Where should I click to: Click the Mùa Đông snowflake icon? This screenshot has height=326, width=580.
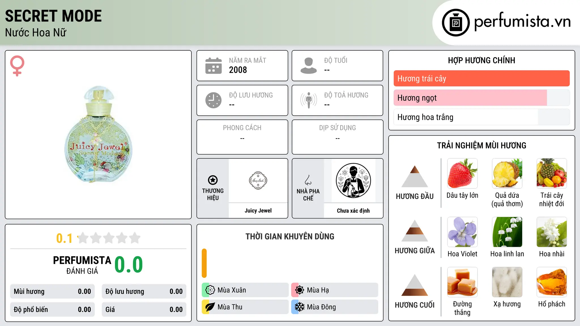coord(300,307)
